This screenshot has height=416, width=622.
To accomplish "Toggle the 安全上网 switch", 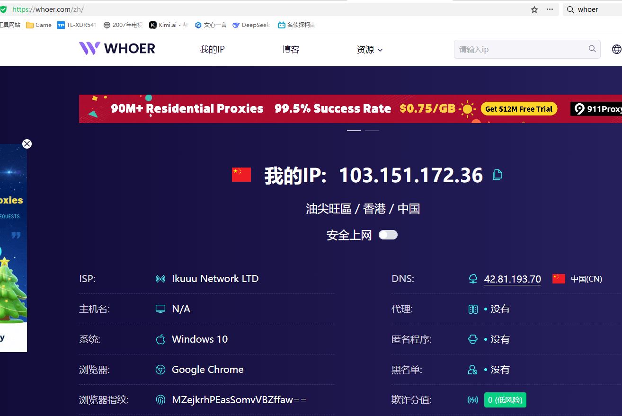I will pyautogui.click(x=388, y=235).
